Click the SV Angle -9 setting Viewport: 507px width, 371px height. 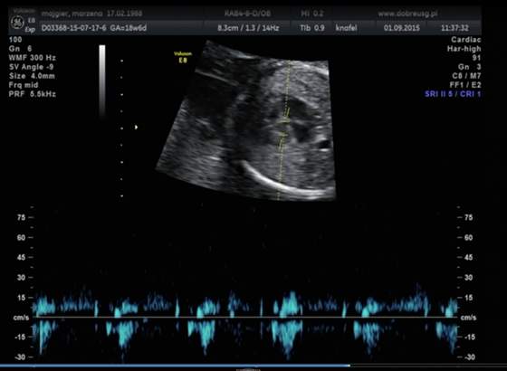coord(32,67)
